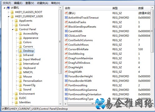Click the FontSmoothingGamma DWORD icon
The width and height of the screenshot is (155, 112).
point(66,90)
